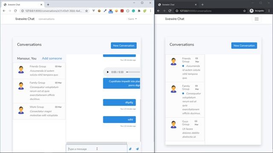Image resolution: width=273 pixels, height=153 pixels.
Task: Click Work Group avatar in left window
Action: click(x=21, y=110)
